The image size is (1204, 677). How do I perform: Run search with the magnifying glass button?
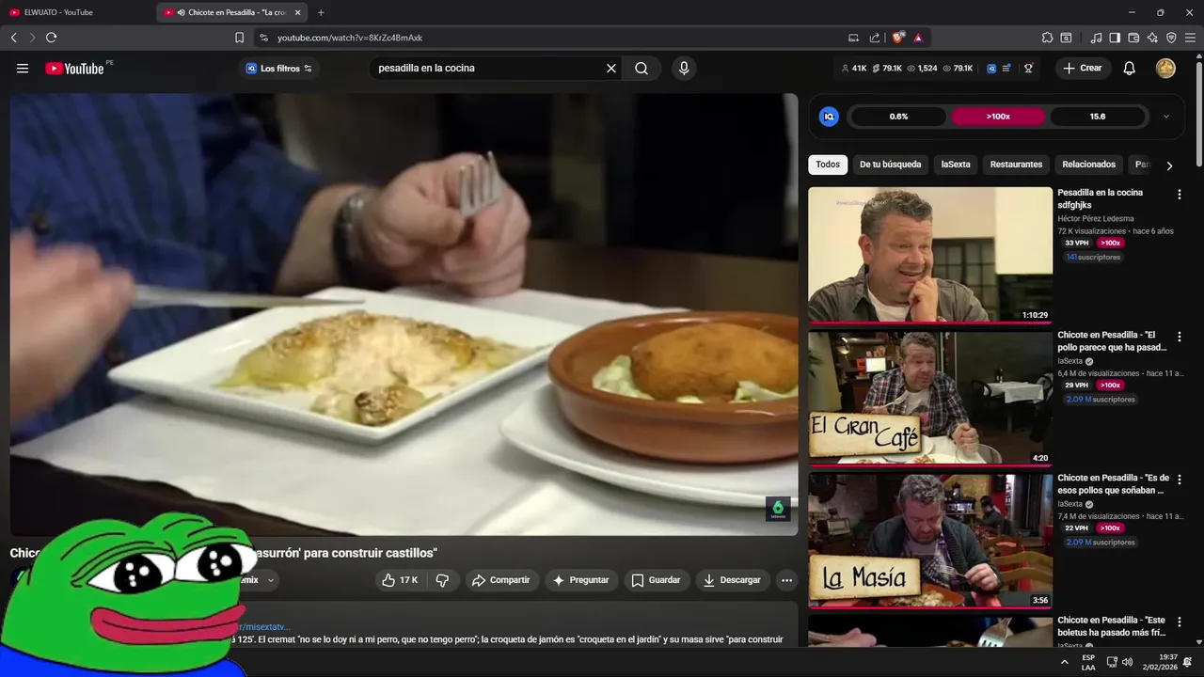click(x=642, y=69)
